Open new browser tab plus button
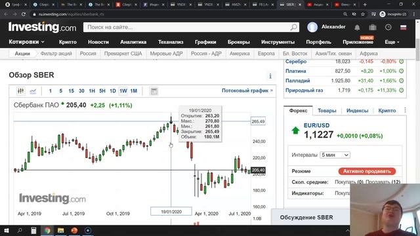 point(365,5)
